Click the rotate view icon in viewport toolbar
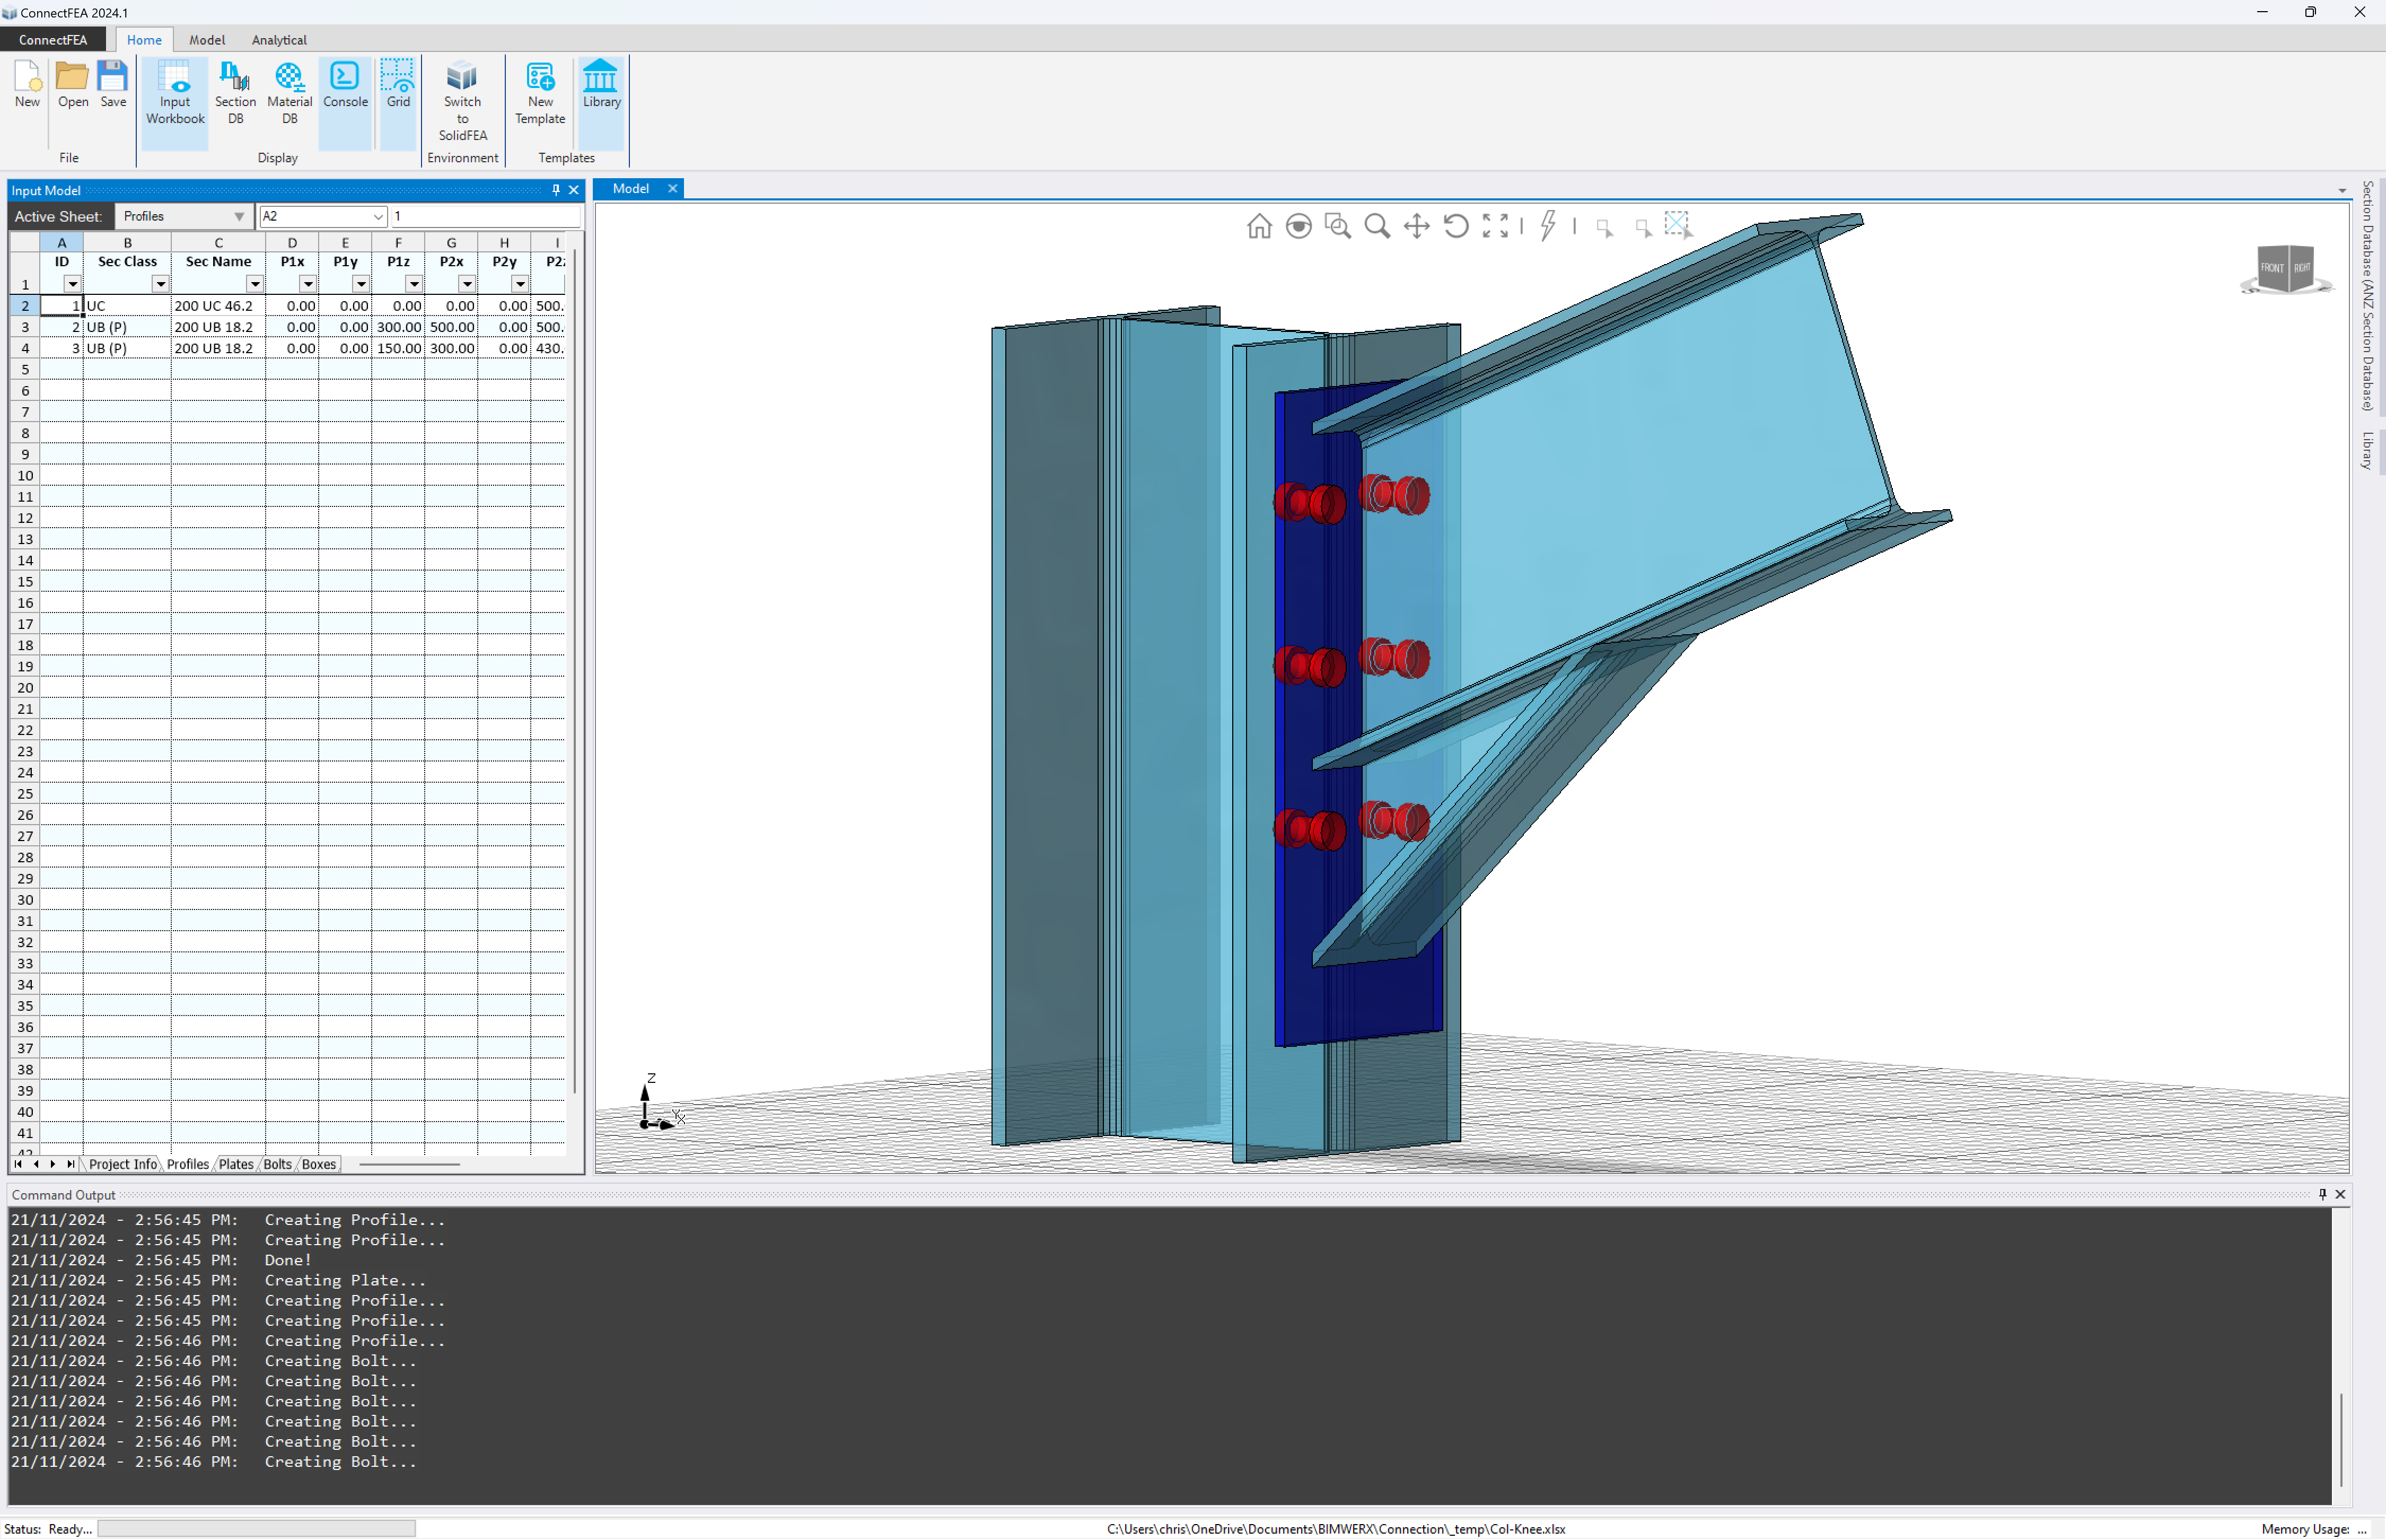This screenshot has height=1540, width=2386. [1457, 226]
